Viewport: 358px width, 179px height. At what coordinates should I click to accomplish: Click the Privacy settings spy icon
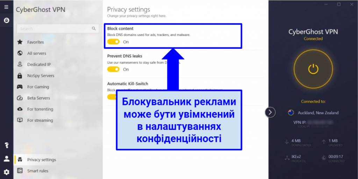(20, 159)
